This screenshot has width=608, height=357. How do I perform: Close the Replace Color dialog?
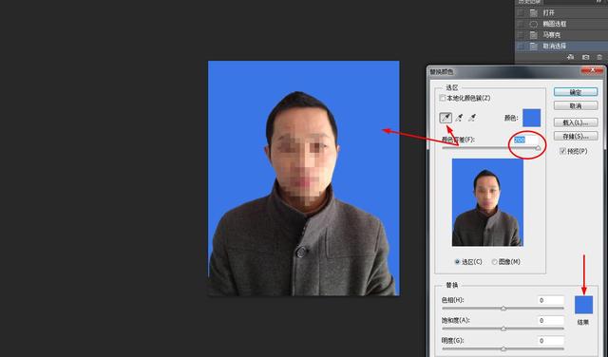coord(593,70)
